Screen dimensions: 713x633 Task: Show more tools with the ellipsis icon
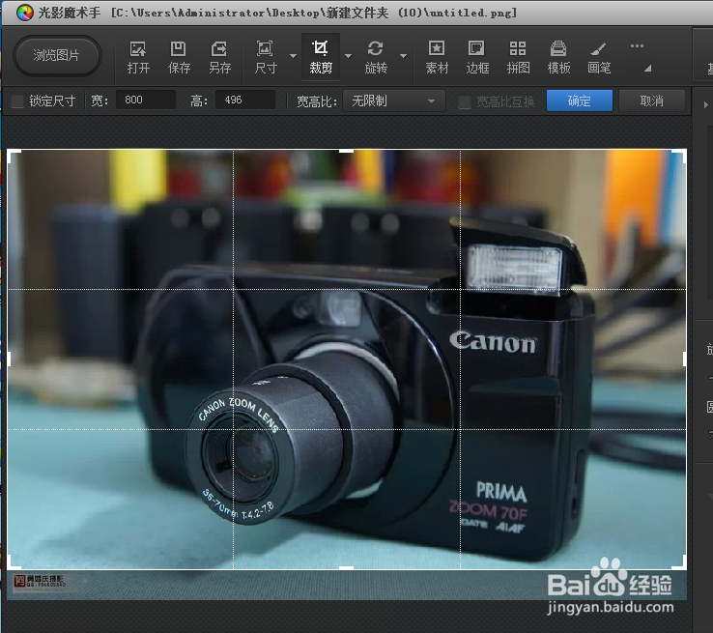tap(637, 46)
